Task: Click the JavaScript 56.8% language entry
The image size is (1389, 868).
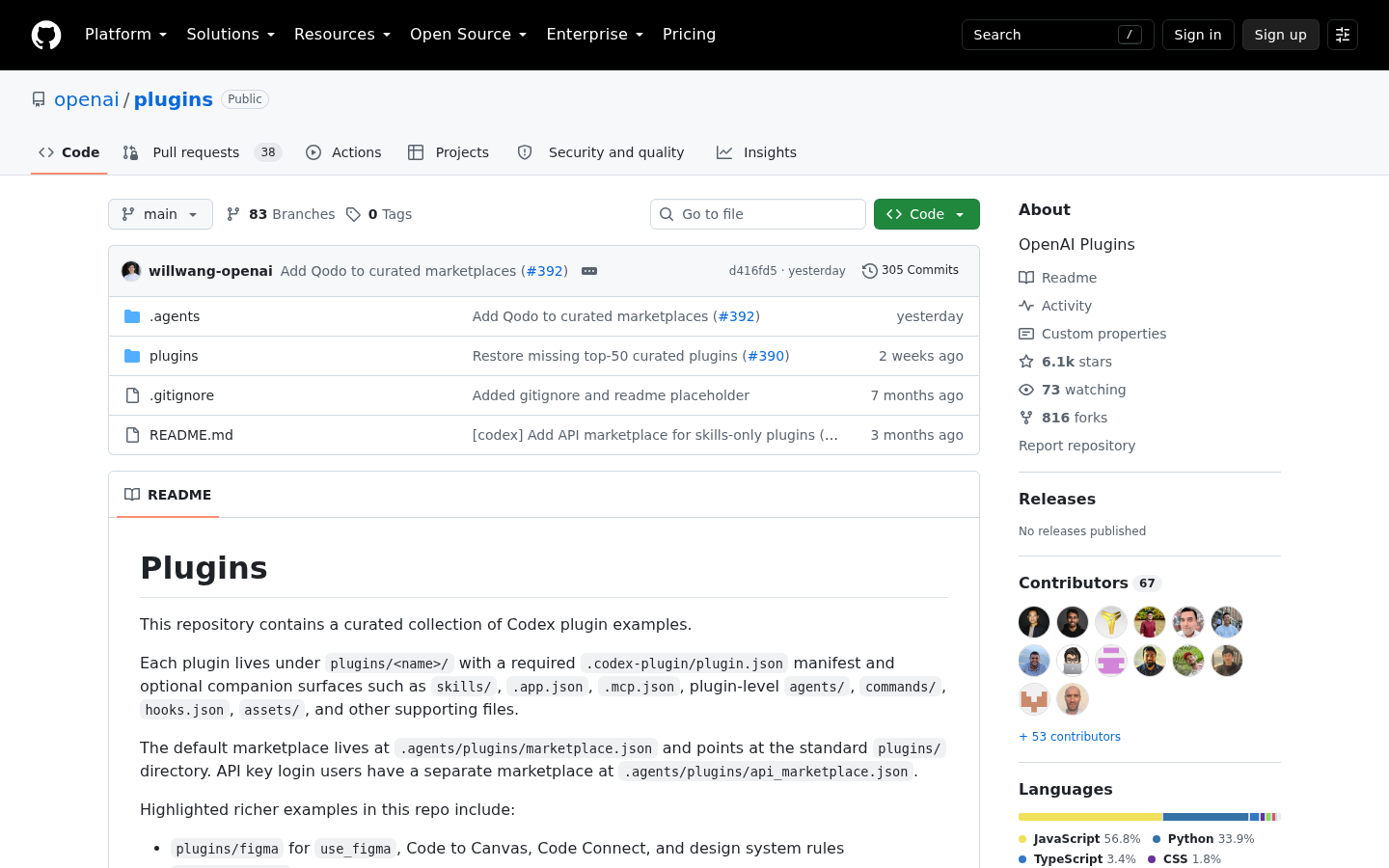Action: tap(1079, 839)
